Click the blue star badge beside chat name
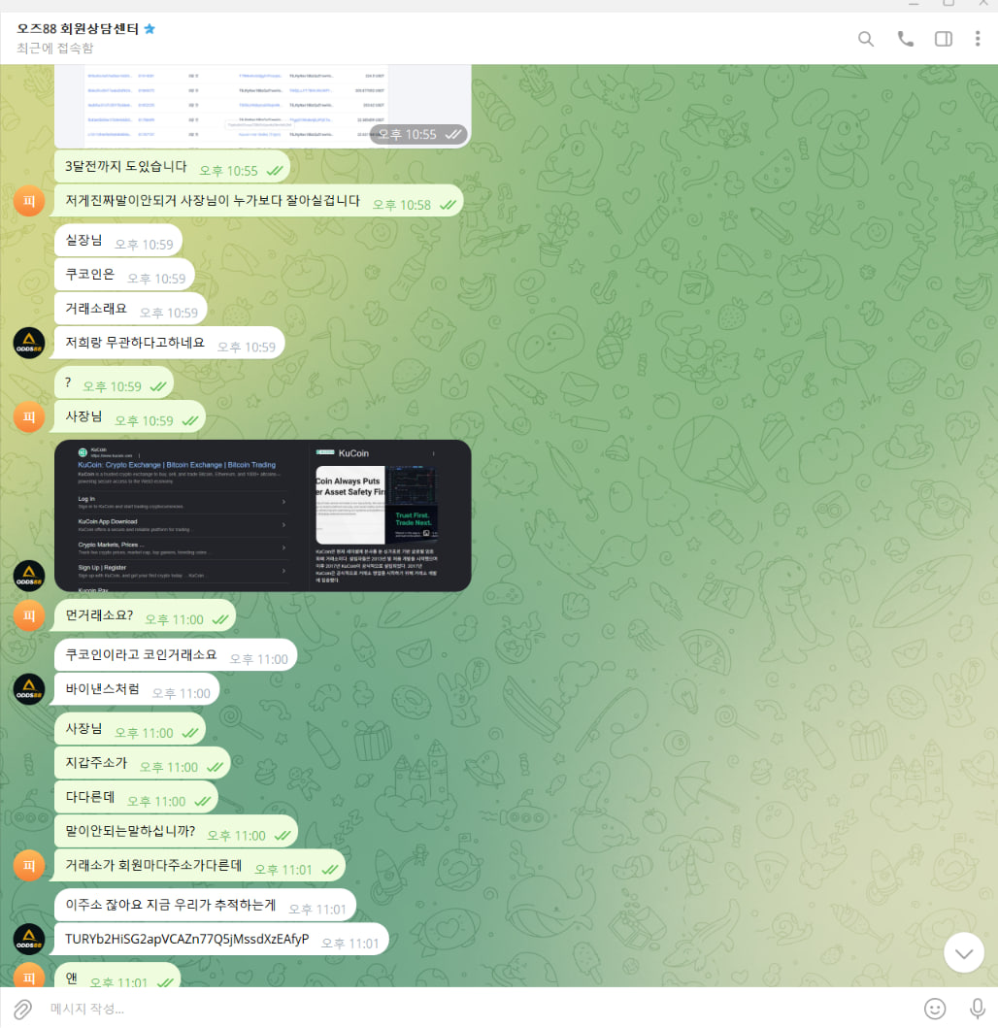 [150, 29]
